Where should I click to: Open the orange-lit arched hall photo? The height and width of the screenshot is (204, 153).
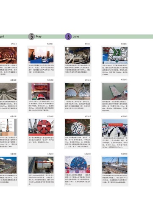8,55
